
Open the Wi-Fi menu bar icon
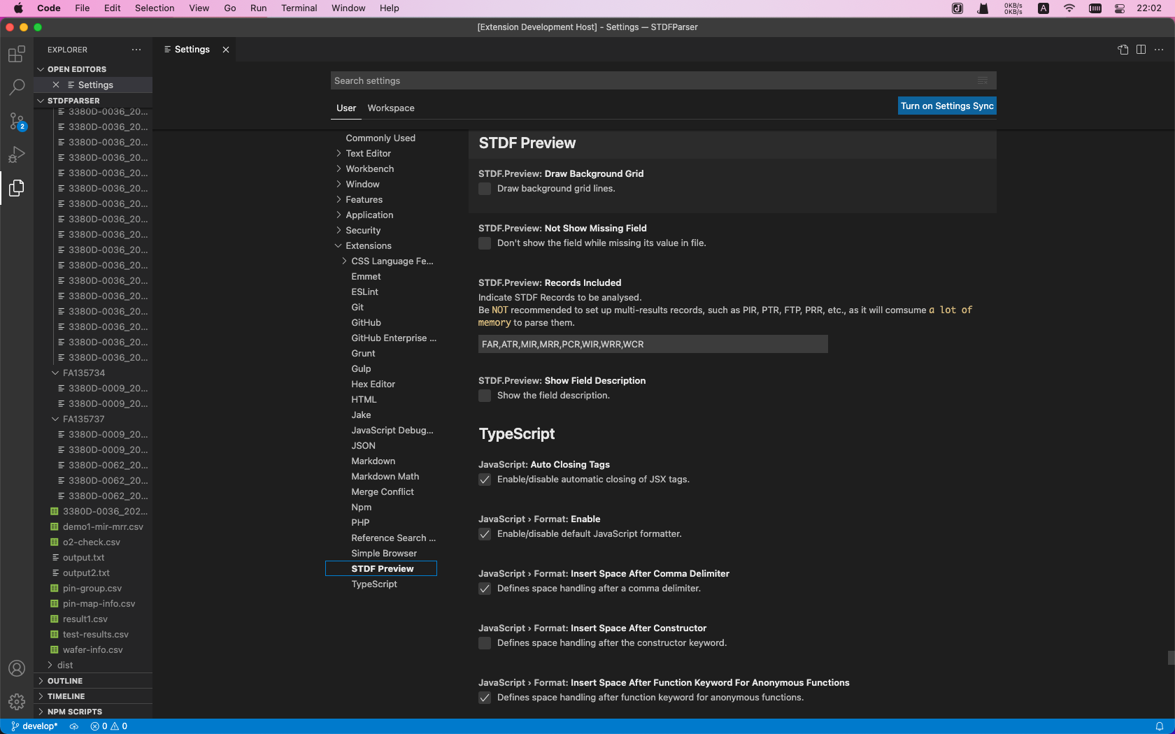pyautogui.click(x=1069, y=8)
